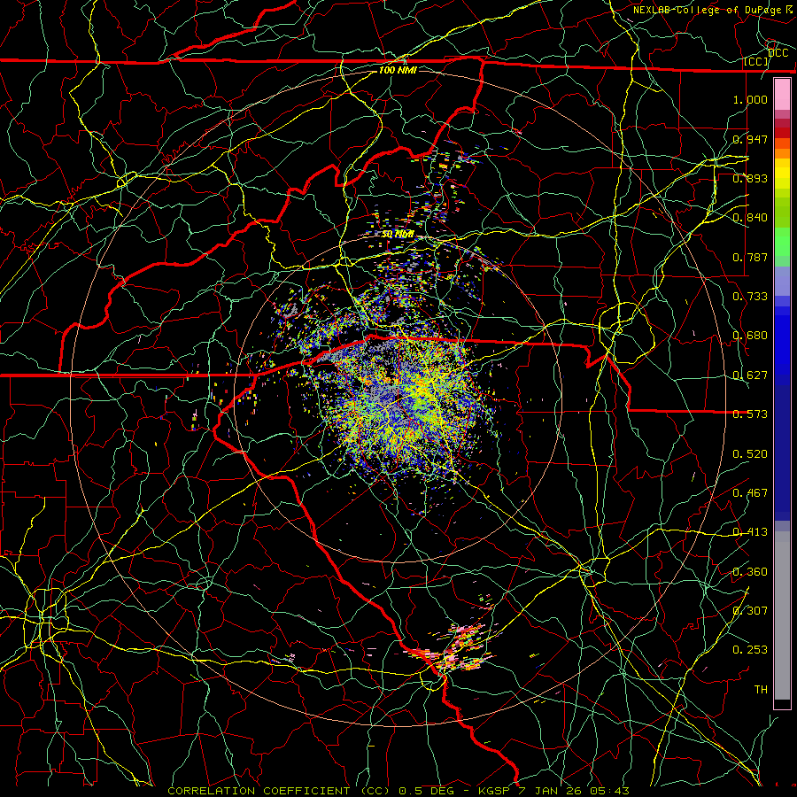The image size is (797, 797).
Task: Click the 50 NMI range ring label
Action: [398, 235]
